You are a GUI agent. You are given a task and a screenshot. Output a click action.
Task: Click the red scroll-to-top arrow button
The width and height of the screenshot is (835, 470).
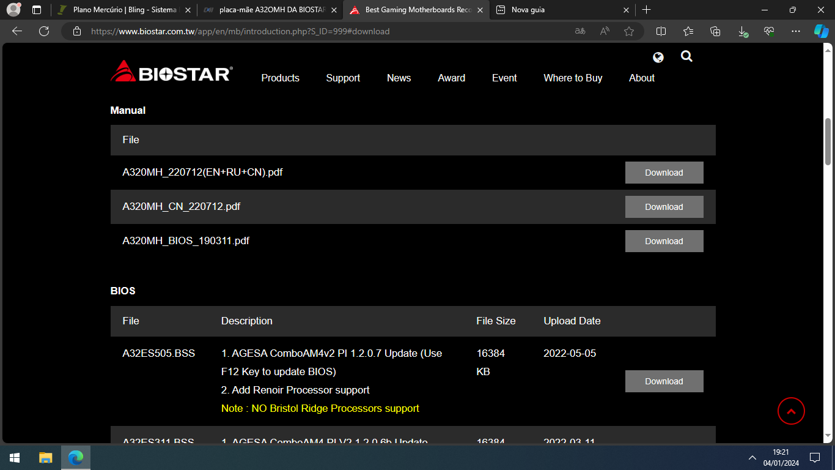click(791, 411)
